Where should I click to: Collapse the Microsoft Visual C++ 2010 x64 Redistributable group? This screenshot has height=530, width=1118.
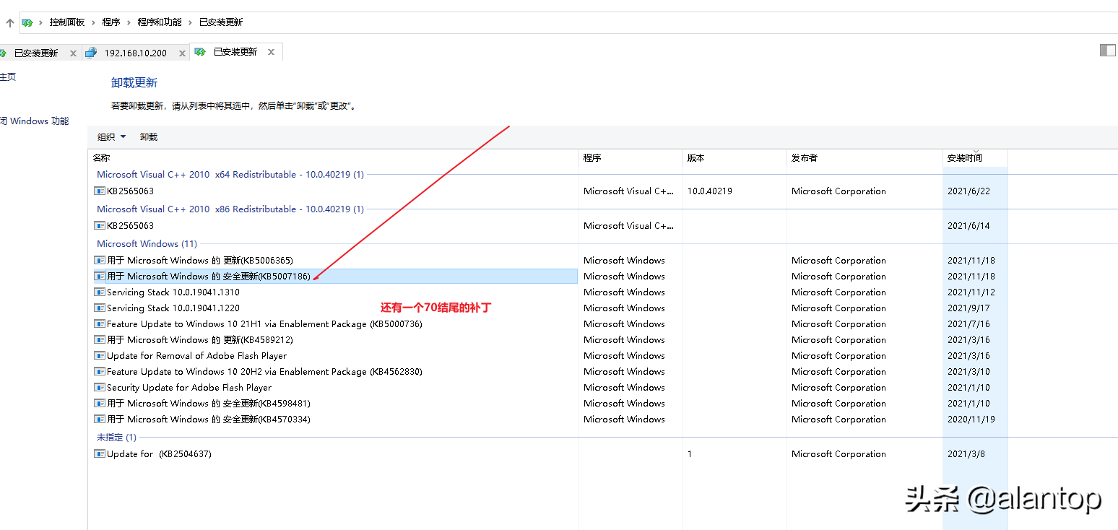click(x=230, y=175)
